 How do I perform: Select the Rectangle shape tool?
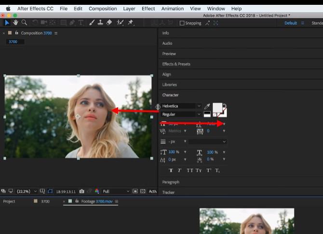pos(64,23)
